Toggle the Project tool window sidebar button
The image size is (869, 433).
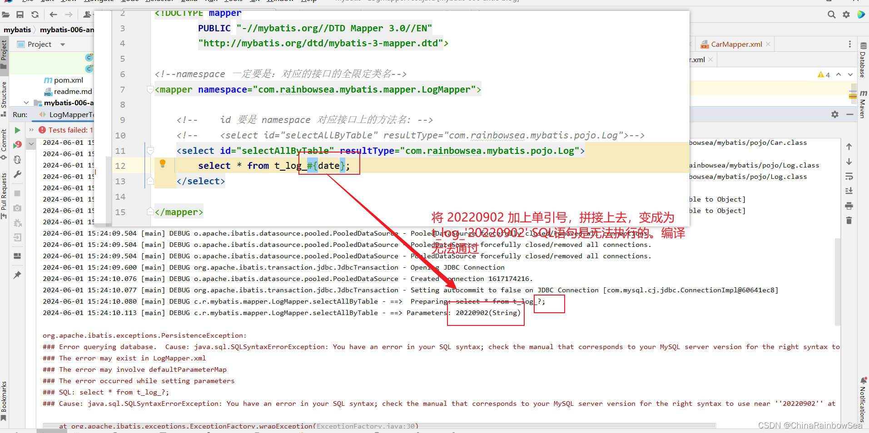click(4, 54)
